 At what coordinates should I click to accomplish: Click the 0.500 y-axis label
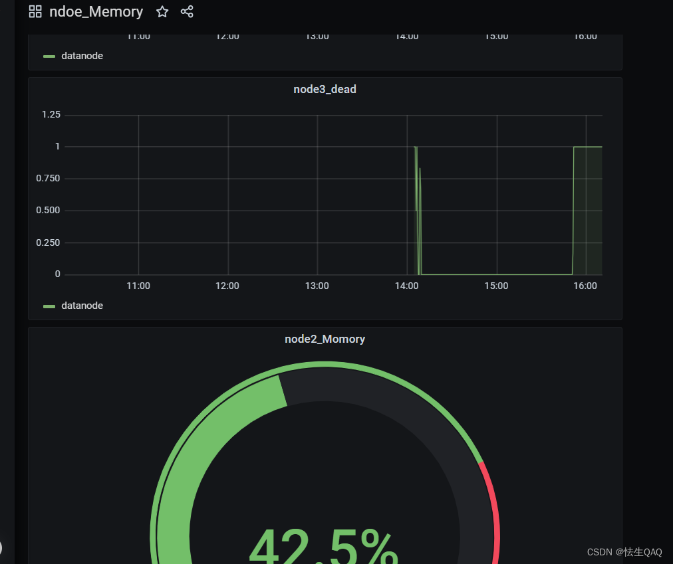pos(48,210)
